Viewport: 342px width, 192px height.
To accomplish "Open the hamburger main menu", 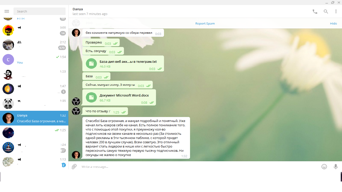I will click(7, 11).
